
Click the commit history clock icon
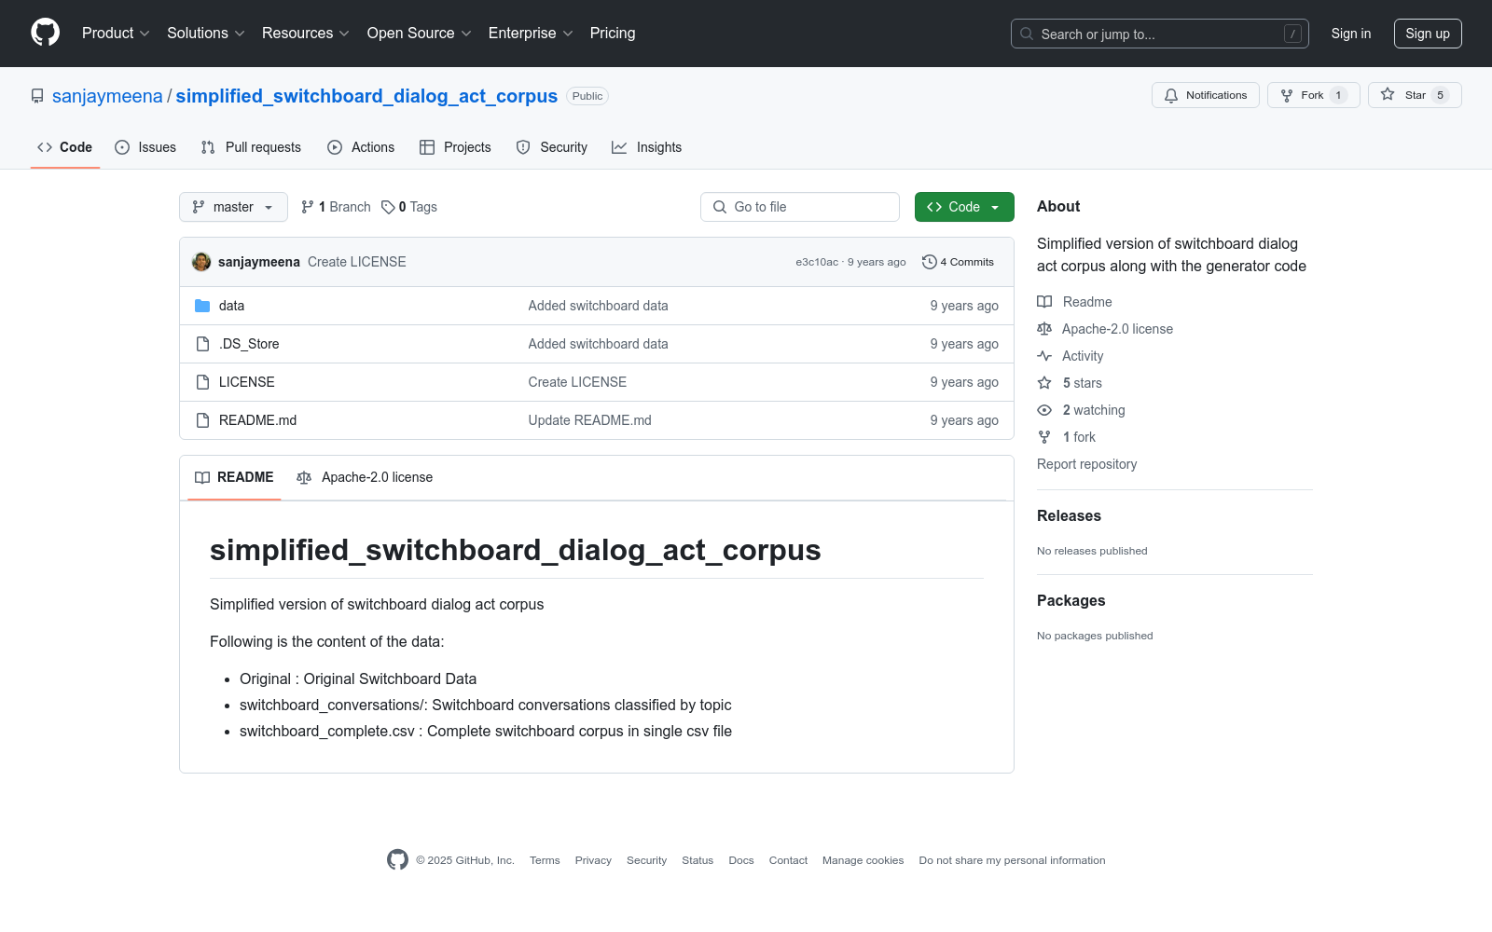click(x=928, y=262)
